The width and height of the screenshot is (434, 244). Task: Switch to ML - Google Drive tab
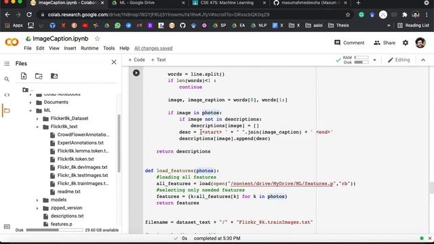pyautogui.click(x=148, y=3)
